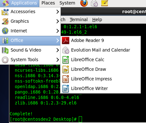This screenshot has width=146, height=123.
Task: Click 'ncurses-libs.i686' terminal line
Action: 37,70
